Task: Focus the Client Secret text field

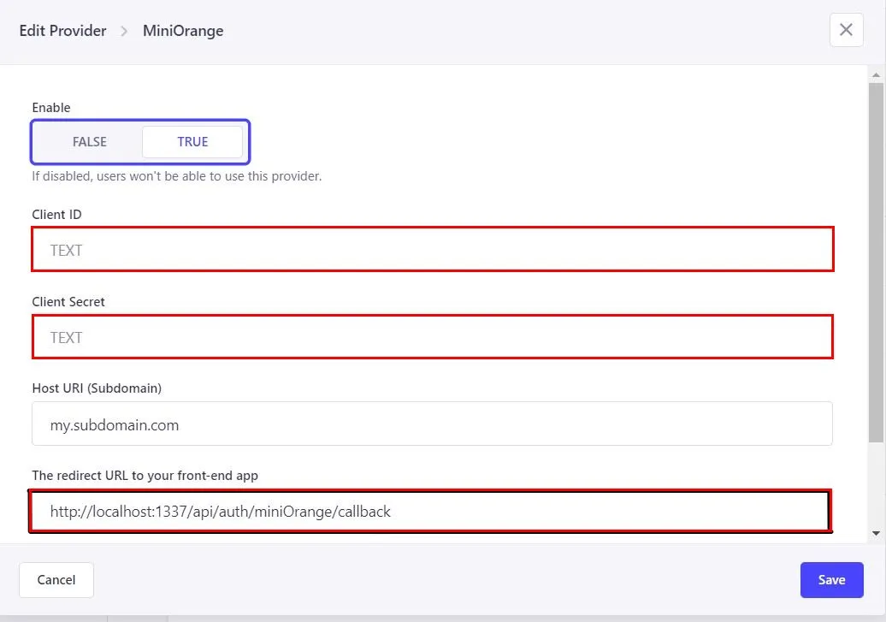Action: tap(432, 337)
